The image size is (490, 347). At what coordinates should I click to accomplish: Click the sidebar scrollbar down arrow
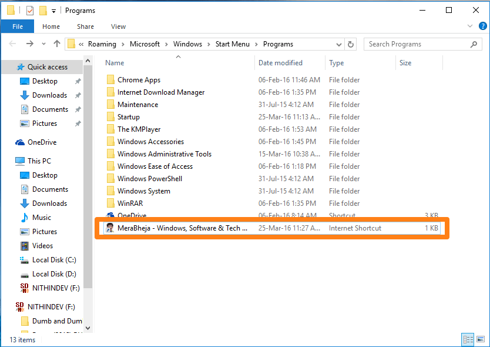[88, 328]
